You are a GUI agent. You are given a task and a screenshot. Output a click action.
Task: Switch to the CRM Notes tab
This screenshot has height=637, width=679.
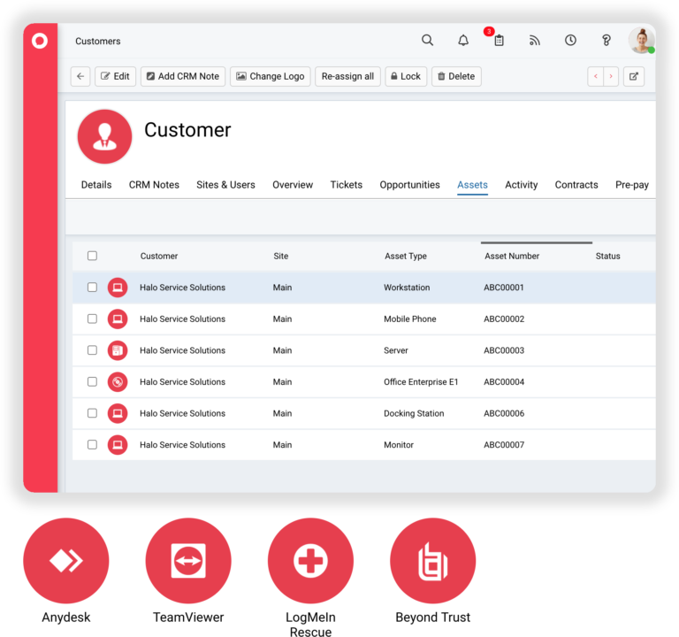[154, 185]
